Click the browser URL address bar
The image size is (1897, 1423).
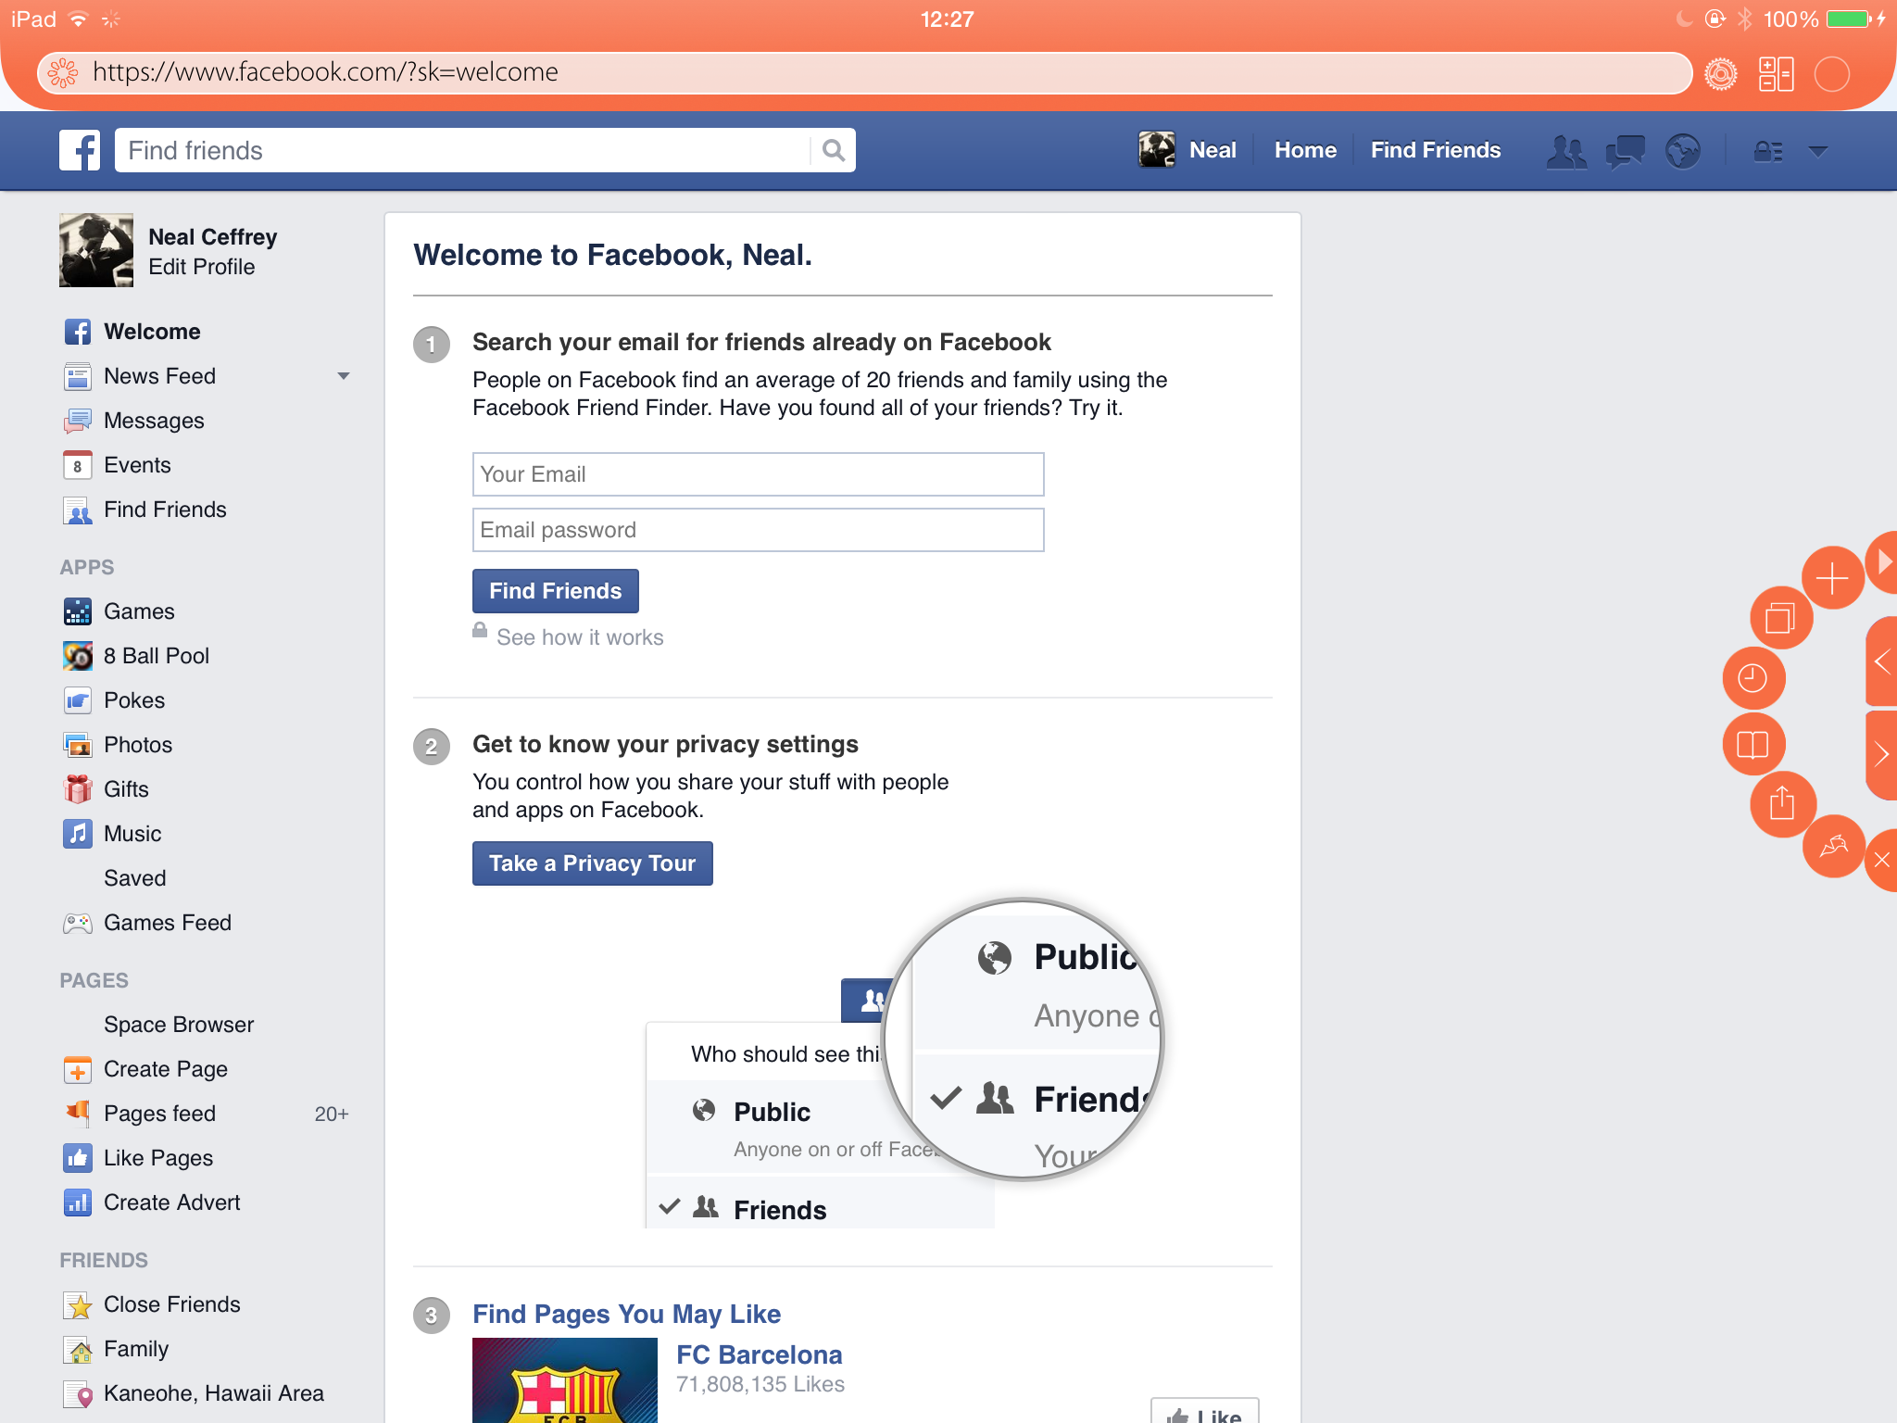coord(864,72)
